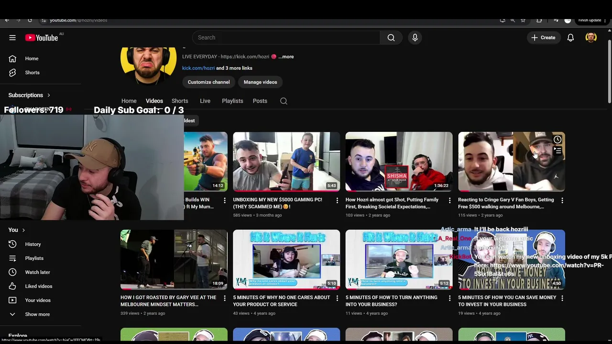Select the channel Shorts tab
The width and height of the screenshot is (612, 344).
click(x=180, y=101)
